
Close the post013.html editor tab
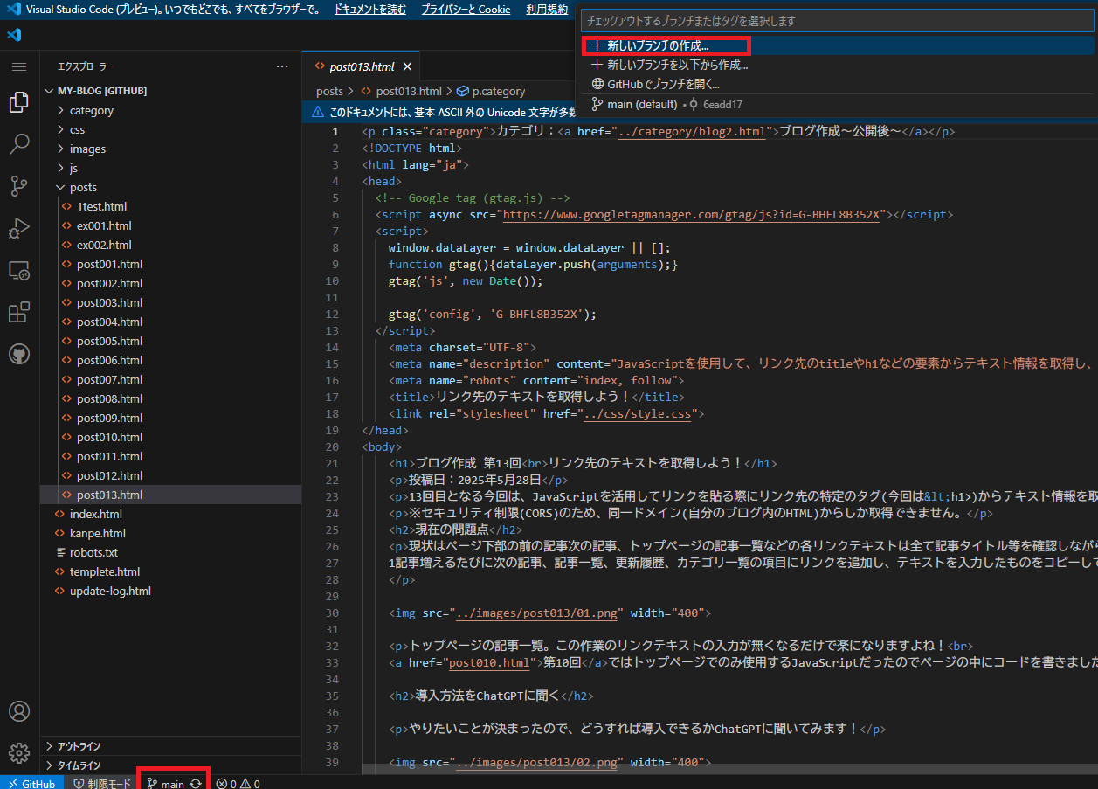(x=407, y=66)
